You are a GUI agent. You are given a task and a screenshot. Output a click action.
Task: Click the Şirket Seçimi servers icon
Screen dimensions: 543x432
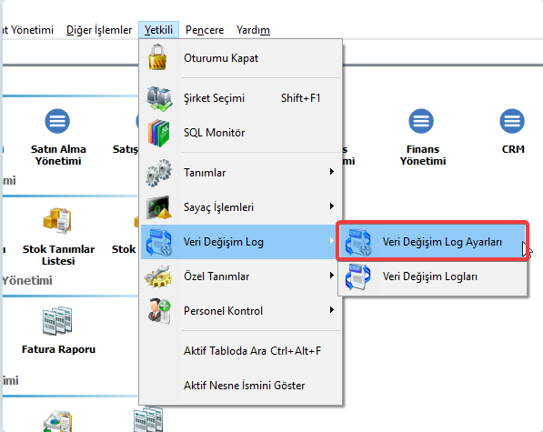point(158,98)
